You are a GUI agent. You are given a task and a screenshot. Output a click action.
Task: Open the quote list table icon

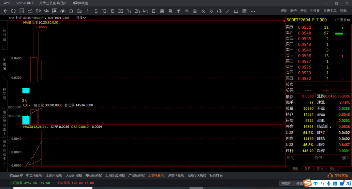coord(22,11)
